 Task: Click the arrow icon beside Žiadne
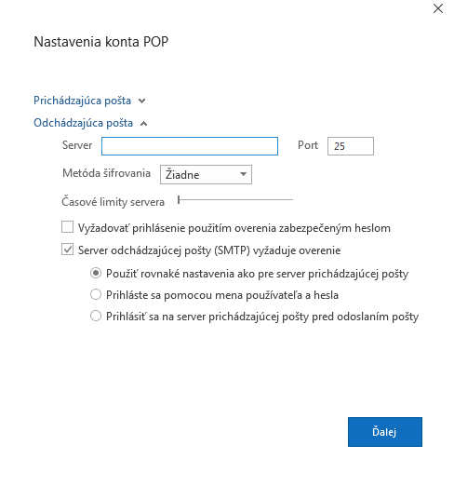click(244, 174)
